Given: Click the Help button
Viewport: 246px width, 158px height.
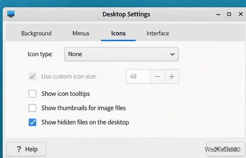Looking at the screenshot, I should click(26, 149).
